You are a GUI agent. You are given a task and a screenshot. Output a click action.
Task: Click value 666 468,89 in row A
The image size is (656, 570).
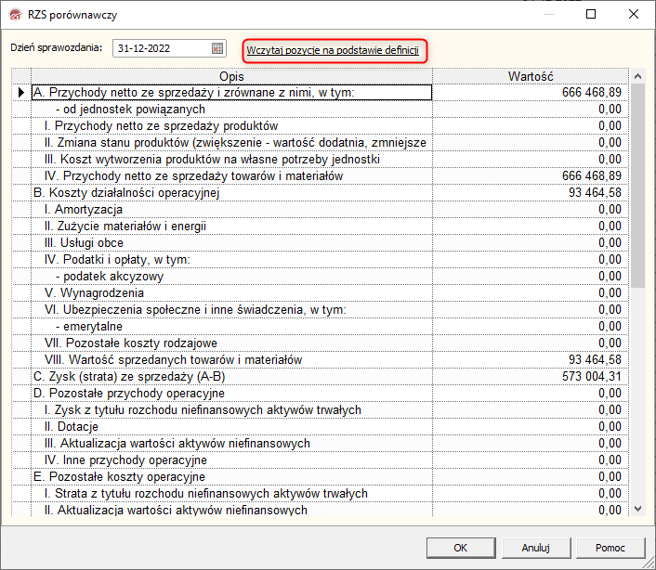click(x=592, y=92)
